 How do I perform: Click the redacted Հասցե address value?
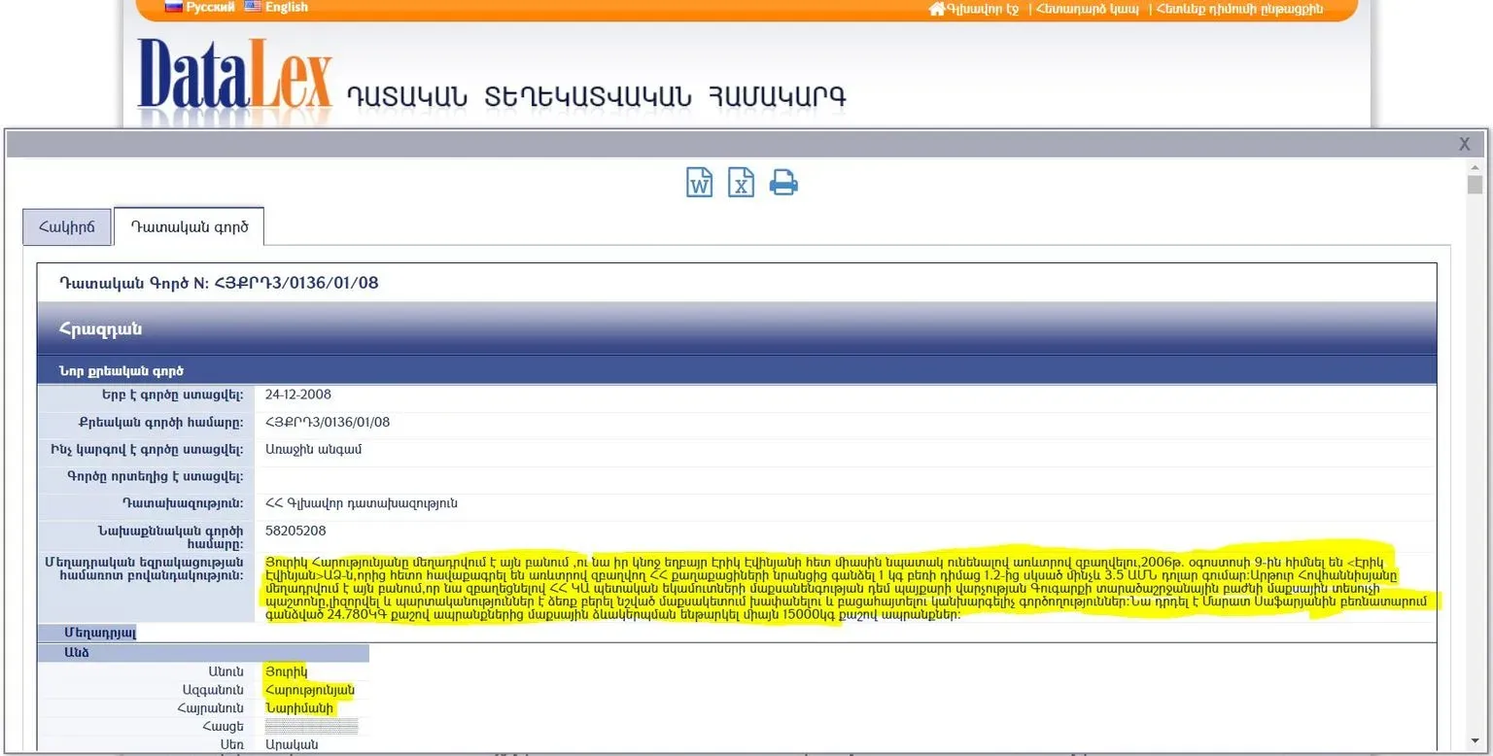[x=312, y=727]
